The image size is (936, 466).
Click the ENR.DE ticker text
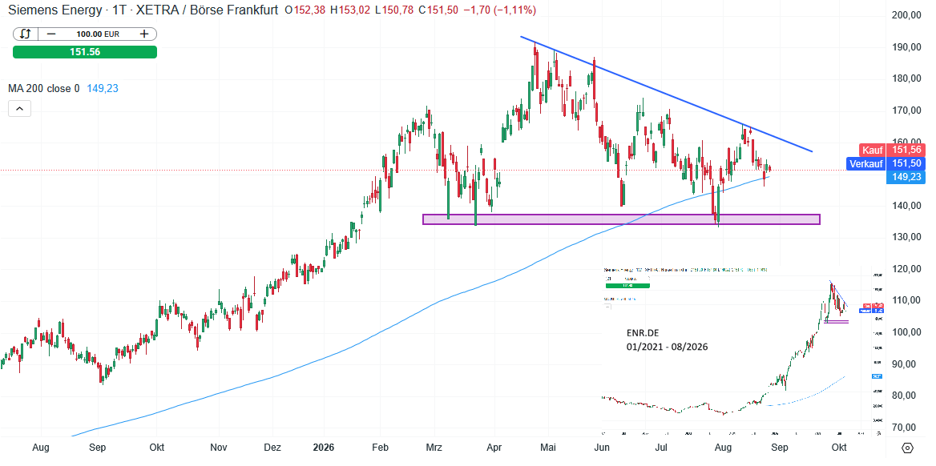tap(643, 334)
